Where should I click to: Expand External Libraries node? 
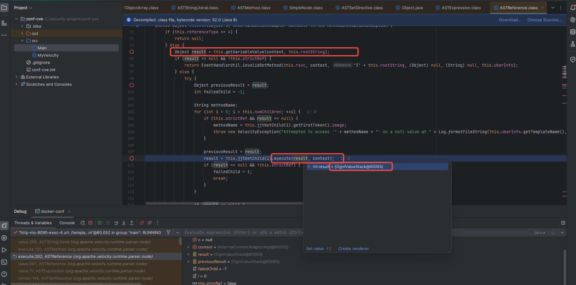click(x=16, y=77)
